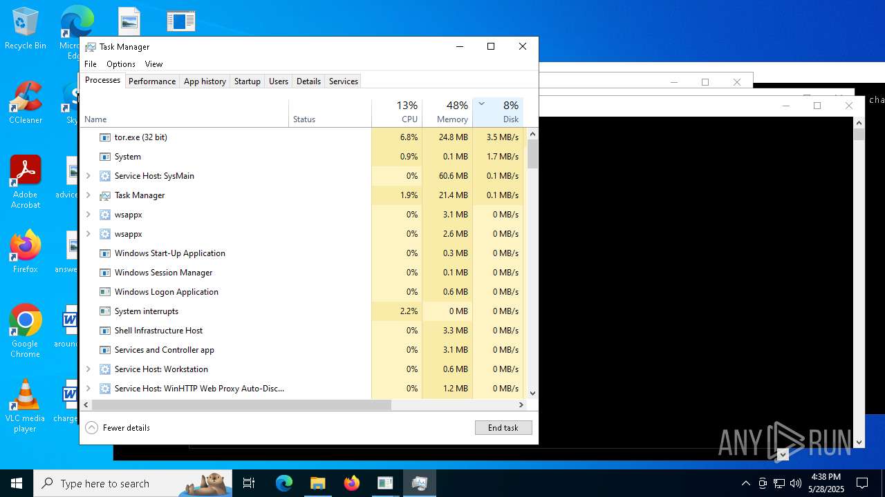This screenshot has width=885, height=497.
Task: Click the taskbar search box
Action: 133,483
